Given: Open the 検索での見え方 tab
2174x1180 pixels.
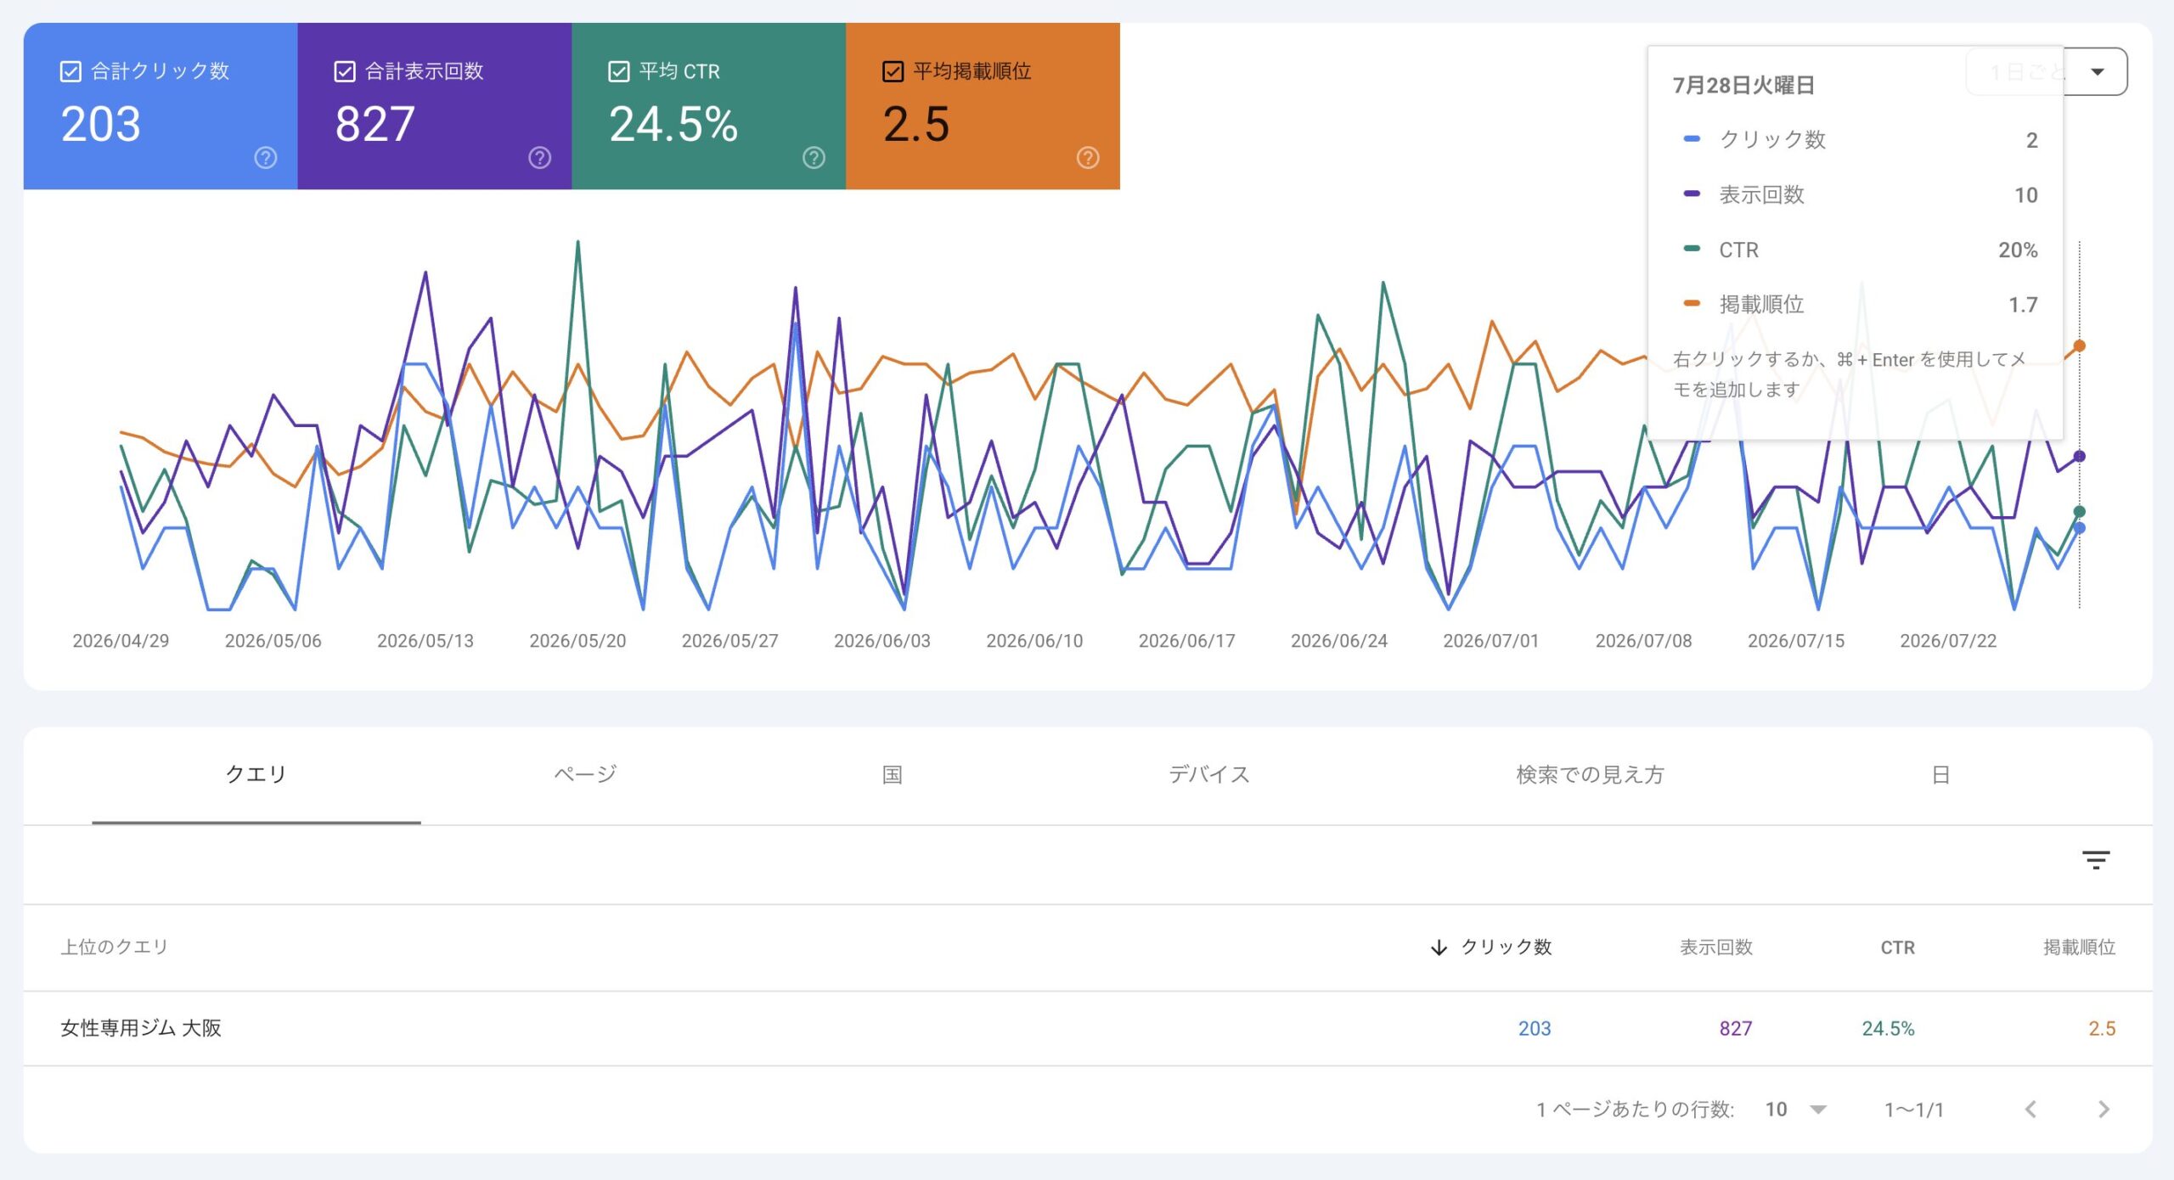Looking at the screenshot, I should coord(1590,774).
